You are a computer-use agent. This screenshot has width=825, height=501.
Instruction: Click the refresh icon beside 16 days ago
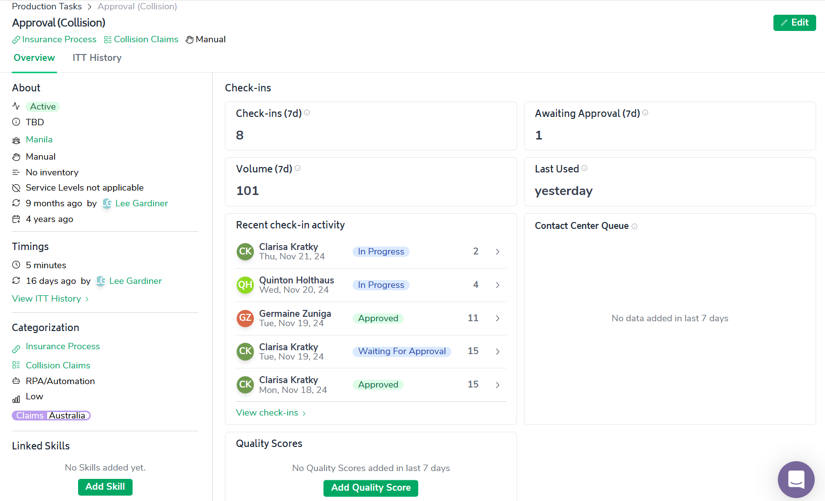[16, 280]
